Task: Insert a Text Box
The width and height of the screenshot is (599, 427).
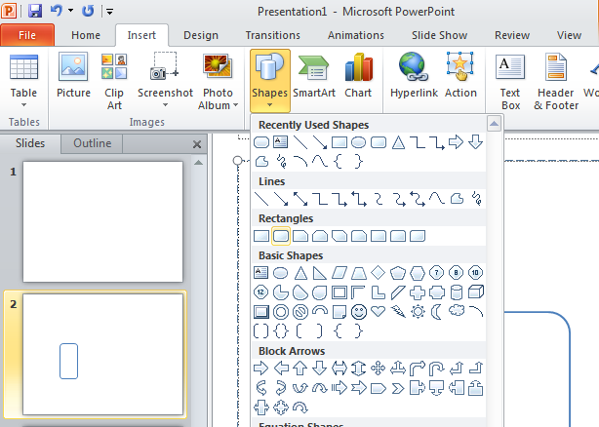Action: tap(510, 81)
